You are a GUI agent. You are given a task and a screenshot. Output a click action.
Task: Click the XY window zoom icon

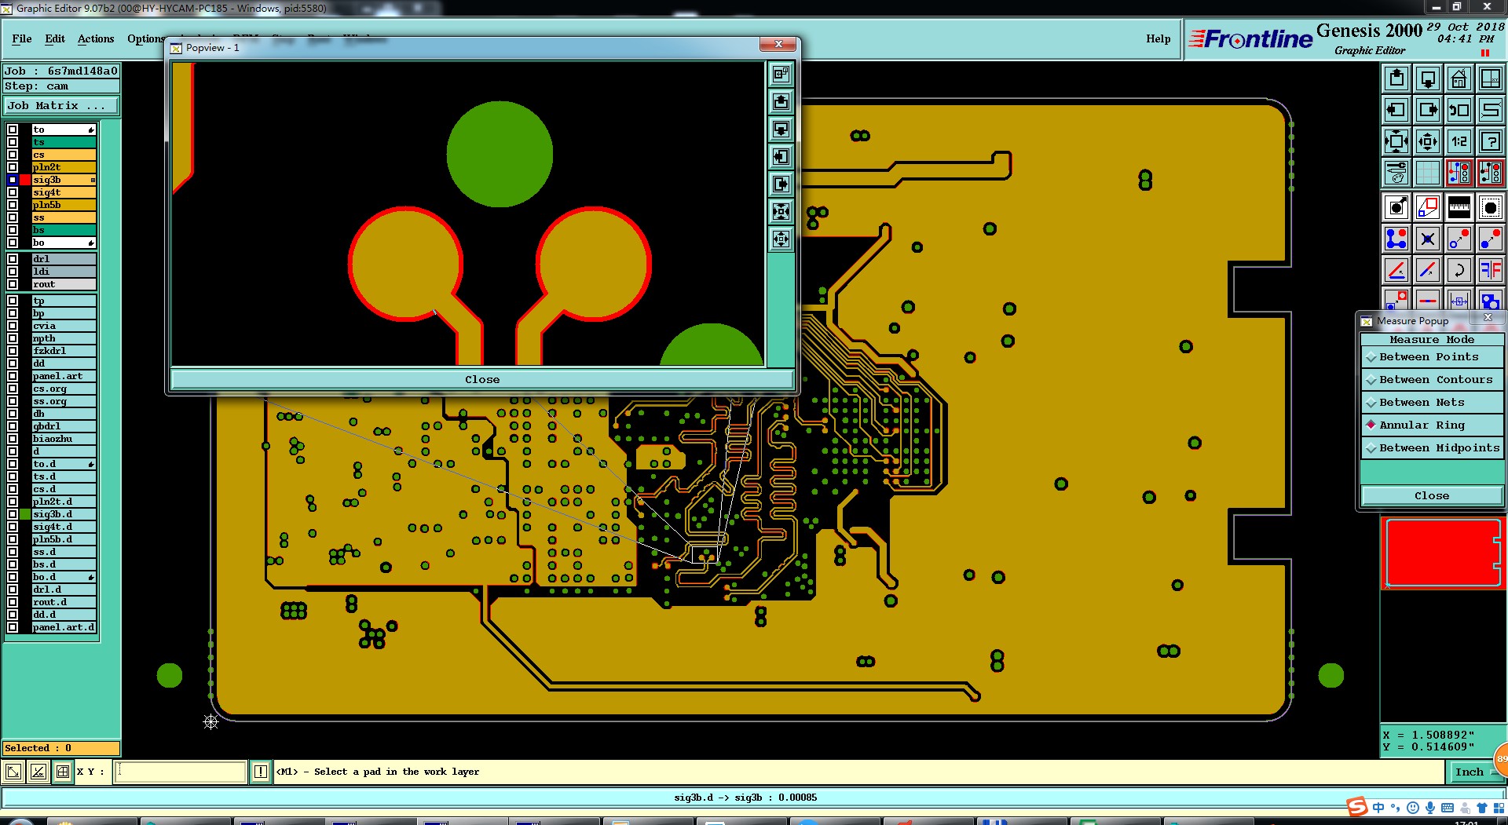[x=1491, y=78]
